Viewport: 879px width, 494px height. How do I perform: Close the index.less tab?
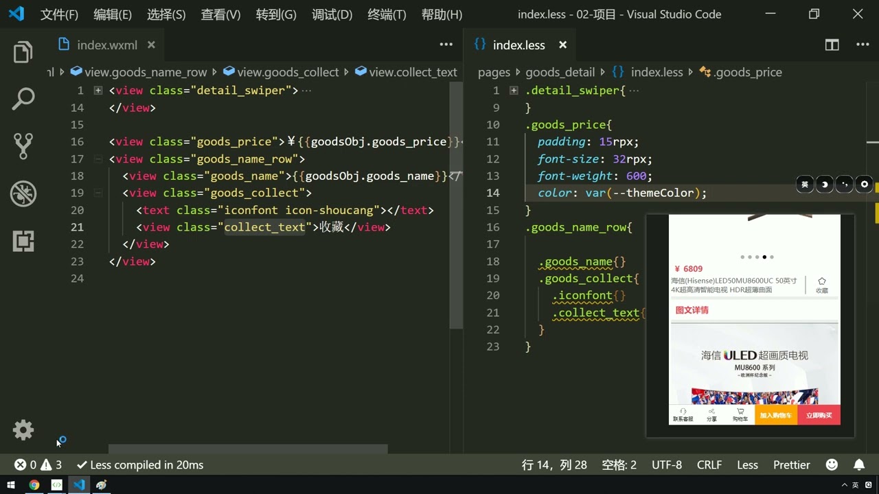tap(562, 45)
